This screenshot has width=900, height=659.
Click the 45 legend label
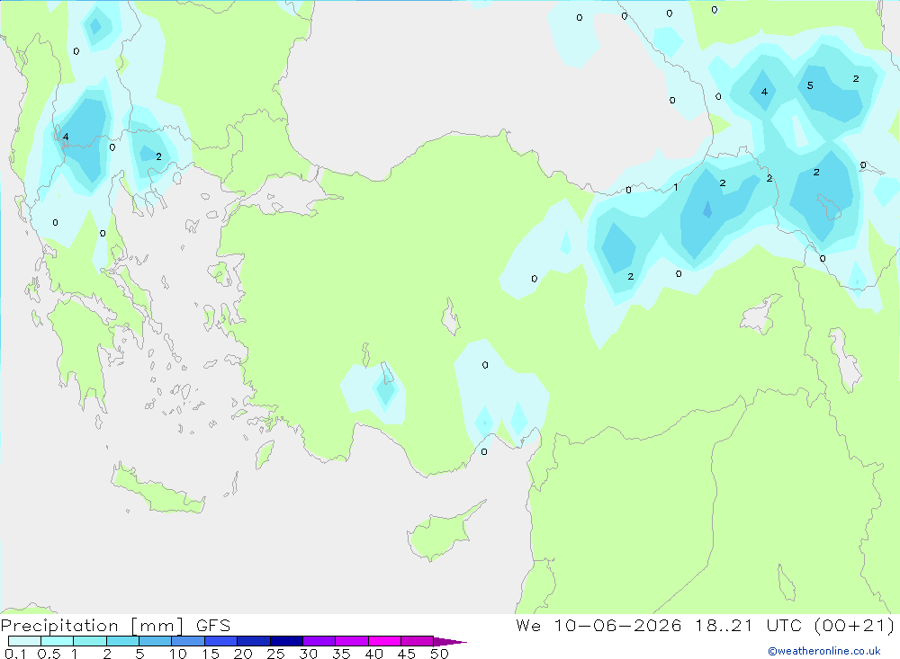tap(407, 654)
